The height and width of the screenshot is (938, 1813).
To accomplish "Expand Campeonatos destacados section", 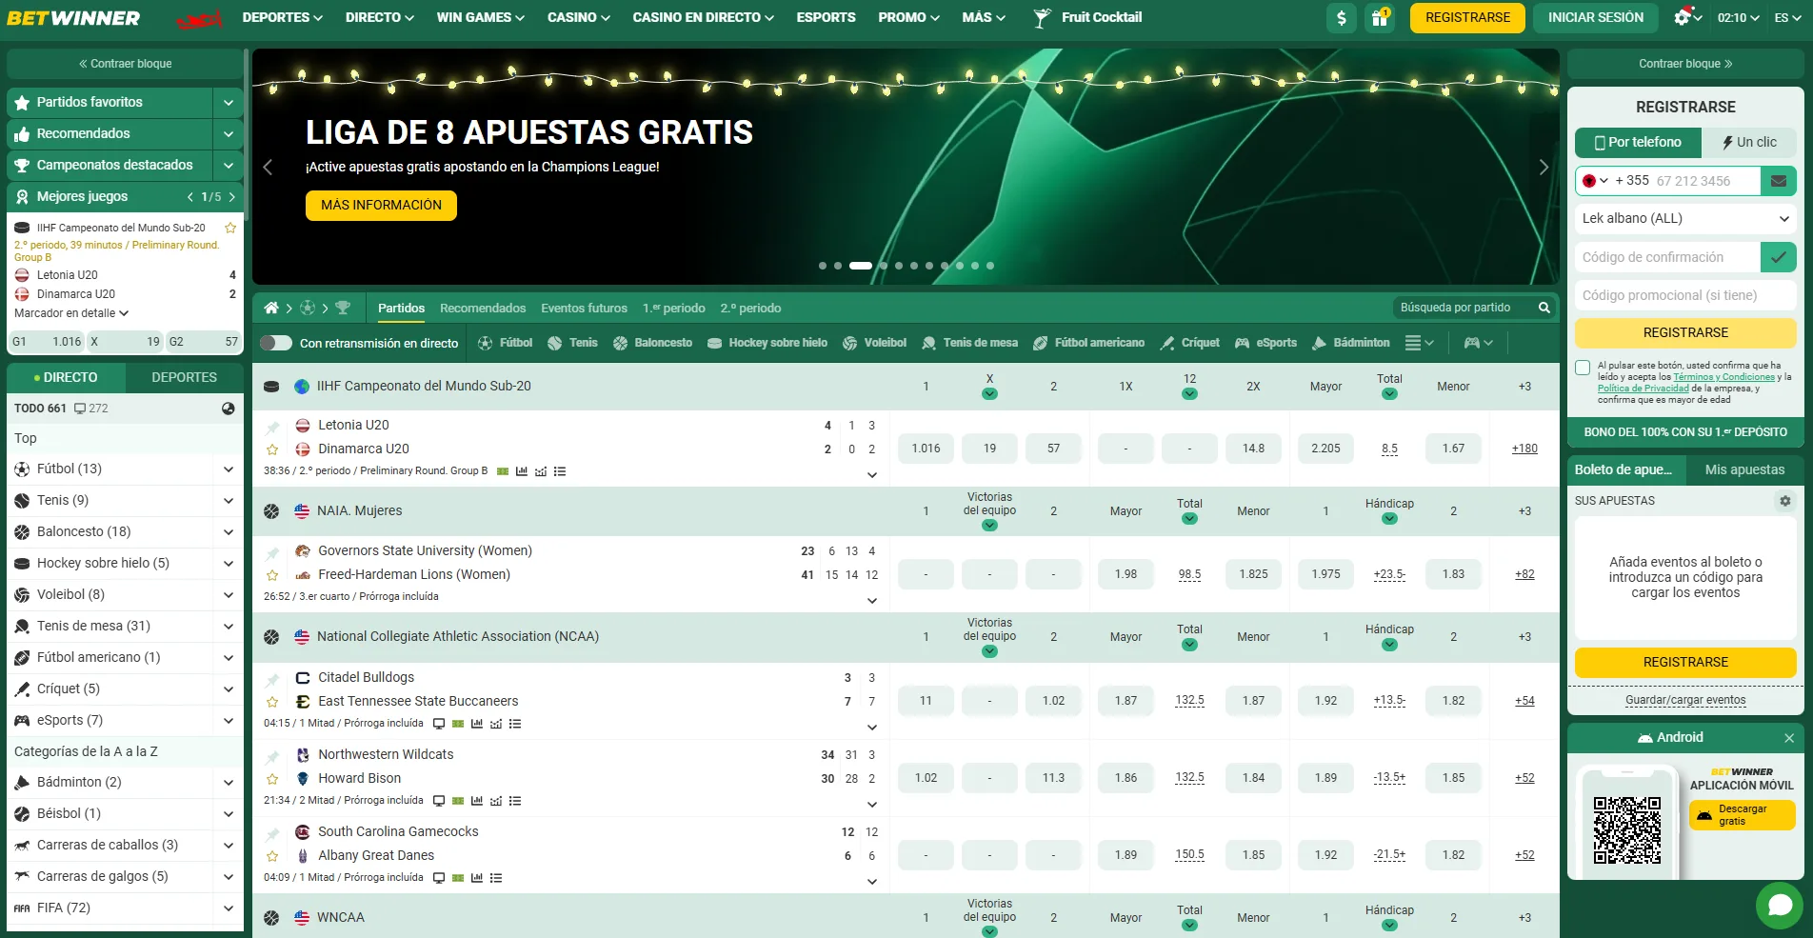I will [229, 165].
